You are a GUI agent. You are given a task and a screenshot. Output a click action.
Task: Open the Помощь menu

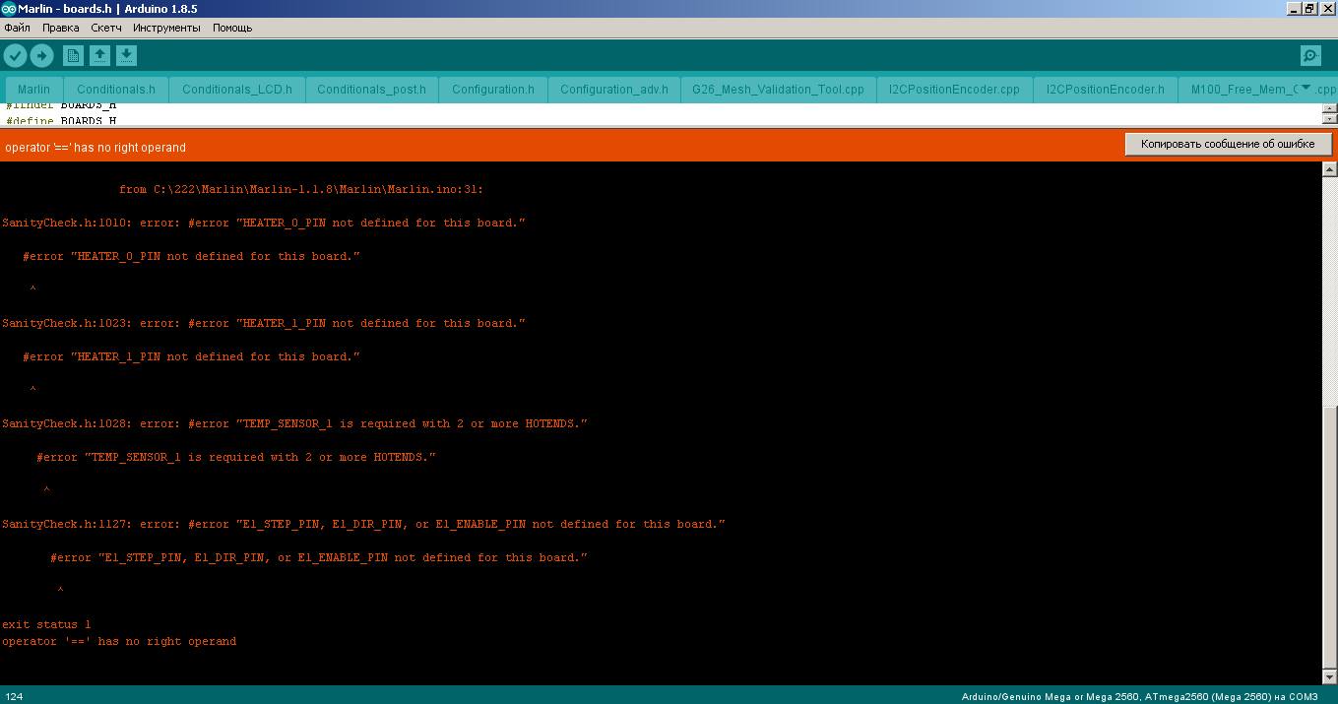[232, 28]
